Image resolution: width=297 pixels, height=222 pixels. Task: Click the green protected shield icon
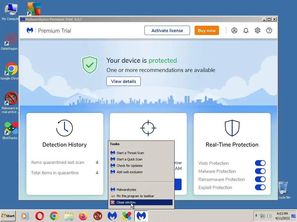point(90,65)
